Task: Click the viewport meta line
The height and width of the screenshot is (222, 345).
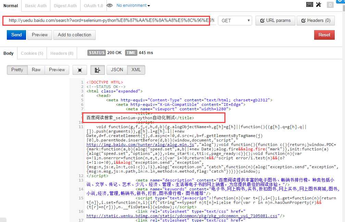Action: 178,109
